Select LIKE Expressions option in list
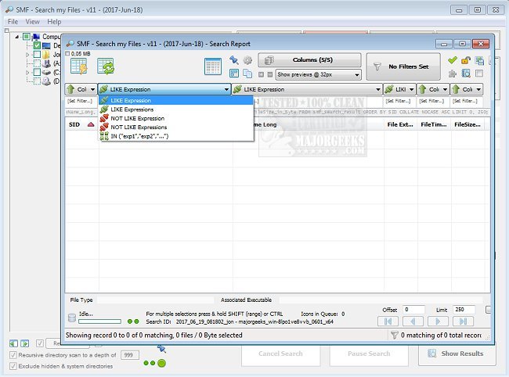 tap(175, 110)
